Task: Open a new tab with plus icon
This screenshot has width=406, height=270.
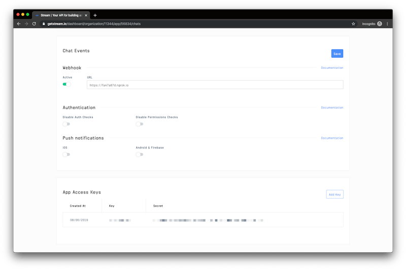Action: tap(95, 15)
